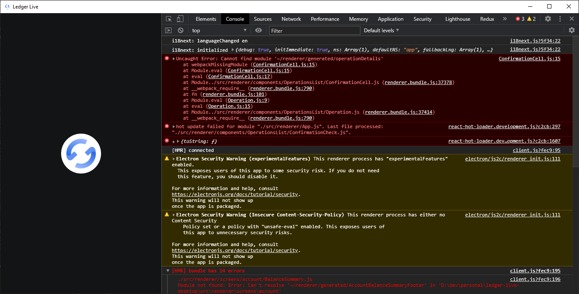Collapse the Uncaught Error stack trace
579x294 pixels.
174,59
